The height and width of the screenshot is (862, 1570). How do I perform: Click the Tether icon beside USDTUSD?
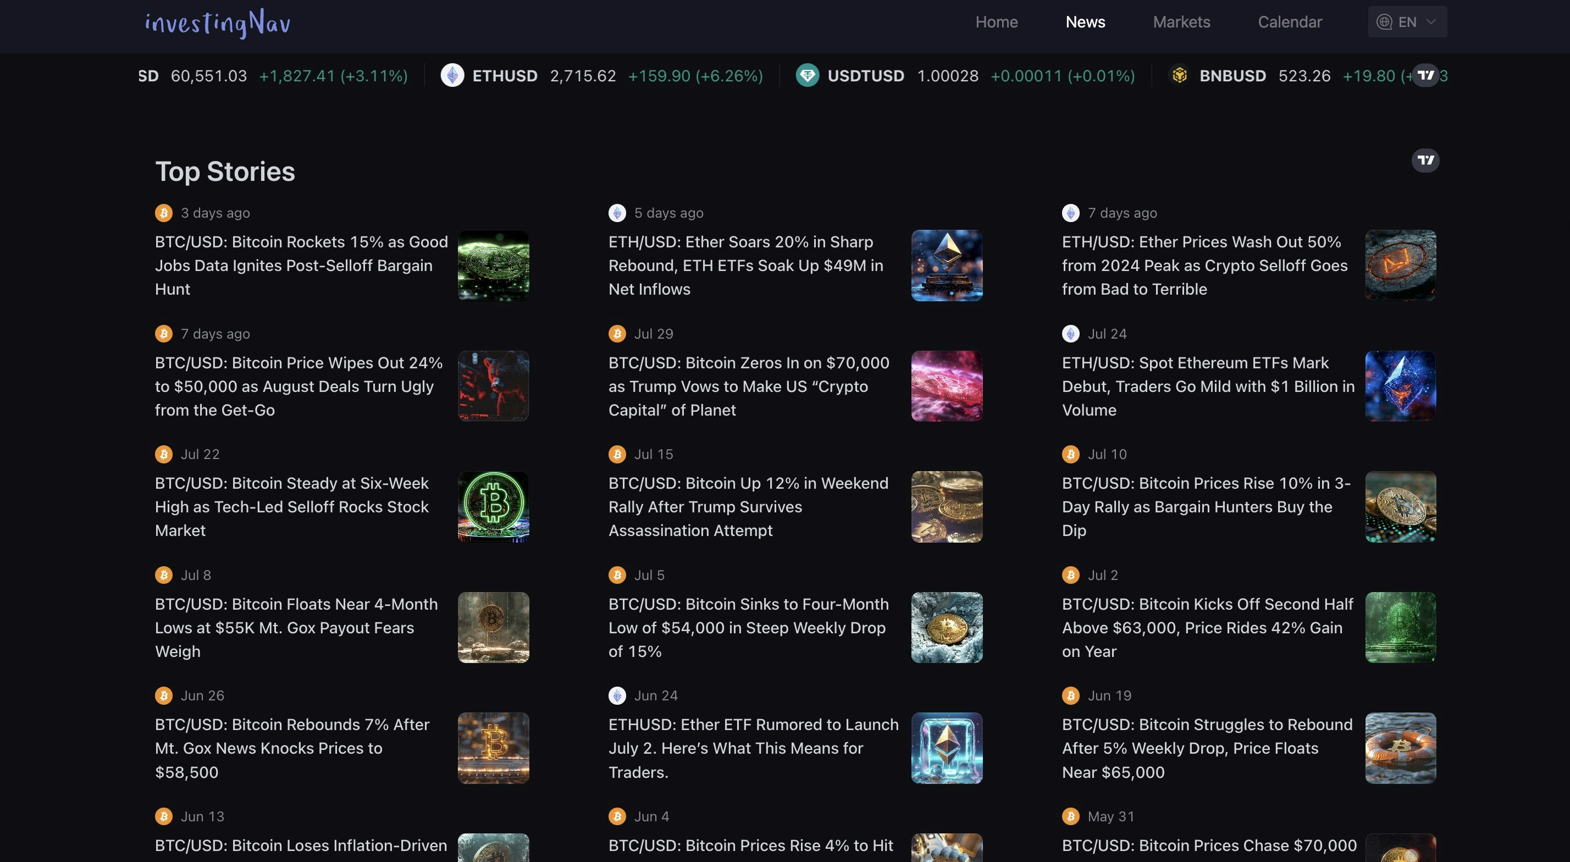pyautogui.click(x=807, y=76)
